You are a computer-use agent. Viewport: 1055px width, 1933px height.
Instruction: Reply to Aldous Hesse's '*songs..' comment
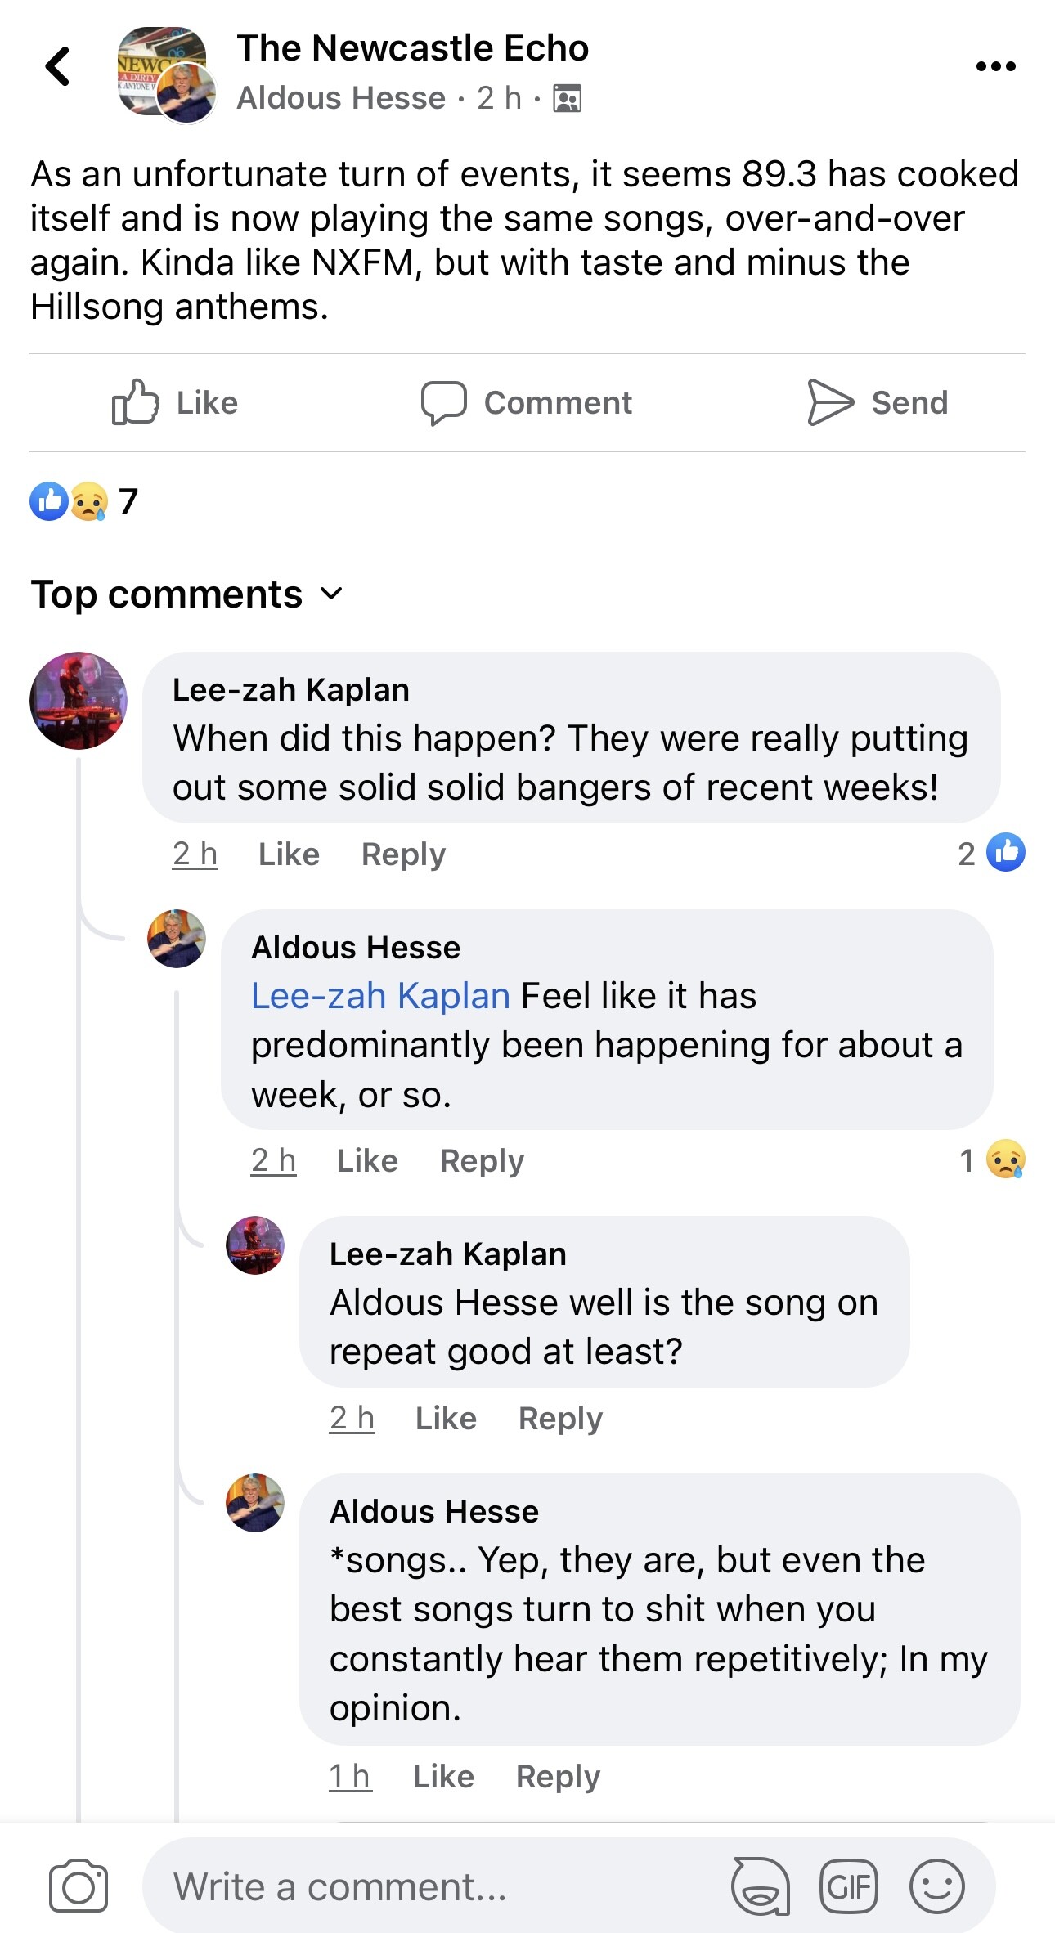pos(558,1777)
